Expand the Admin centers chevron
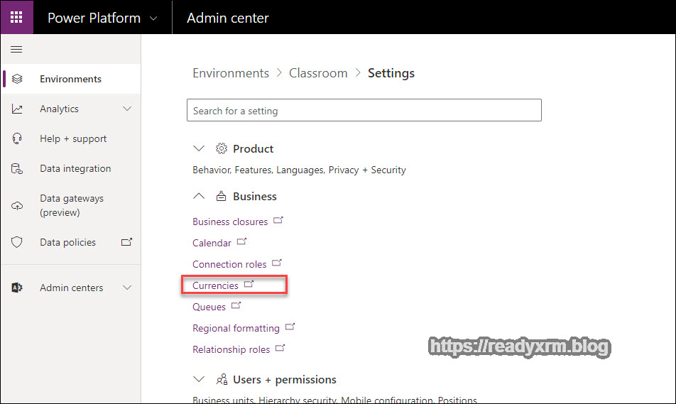This screenshot has height=404, width=676. pos(127,288)
